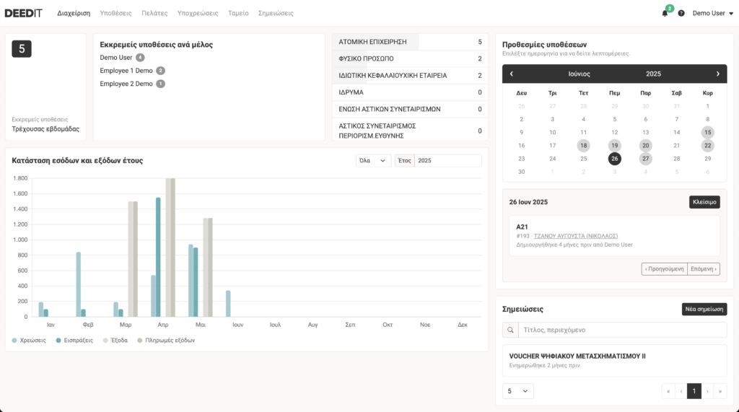The image size is (739, 412).
Task: Go to previous month in calendar
Action: point(512,74)
